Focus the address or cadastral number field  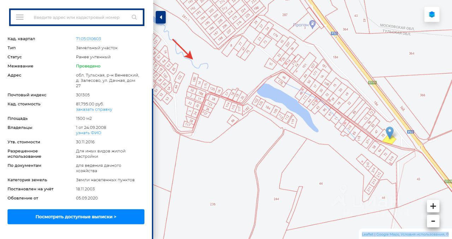[x=77, y=17]
